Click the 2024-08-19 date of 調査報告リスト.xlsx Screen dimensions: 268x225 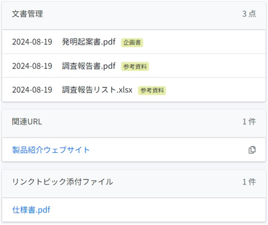(32, 90)
